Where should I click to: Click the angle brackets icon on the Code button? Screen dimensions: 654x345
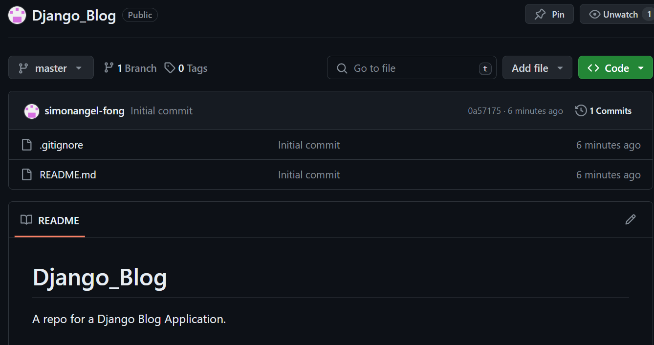pyautogui.click(x=593, y=68)
